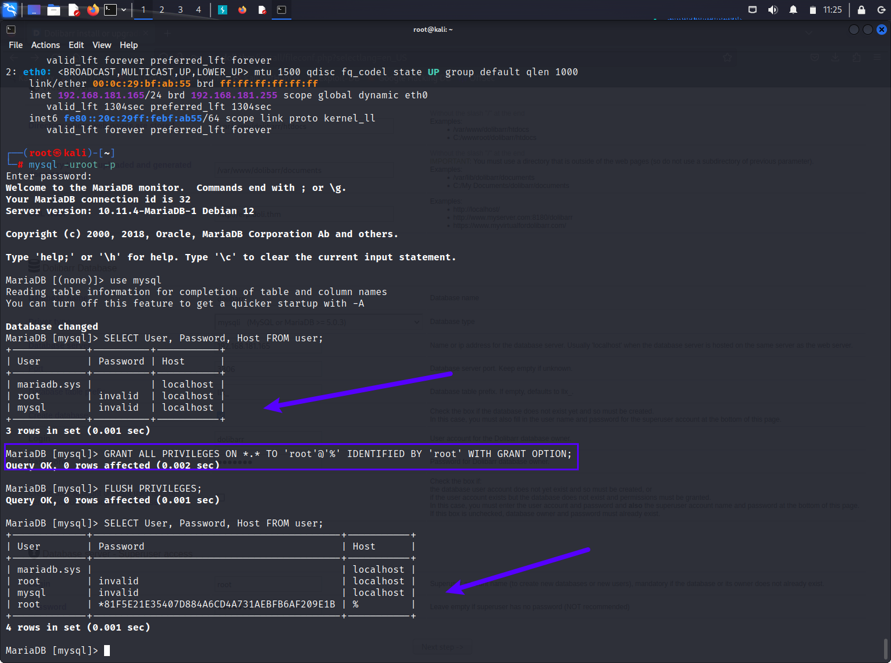The width and height of the screenshot is (891, 663).
Task: Click the '3 rows in set' result line
Action: (x=78, y=430)
